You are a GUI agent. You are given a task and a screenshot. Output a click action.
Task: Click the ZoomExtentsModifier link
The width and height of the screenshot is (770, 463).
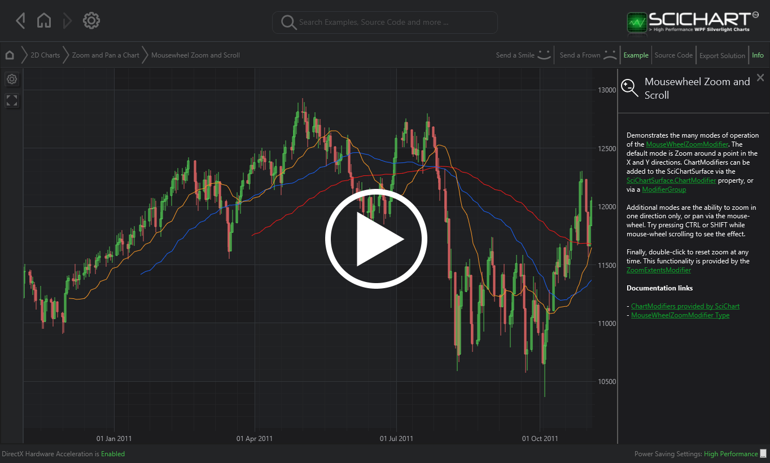pos(658,270)
